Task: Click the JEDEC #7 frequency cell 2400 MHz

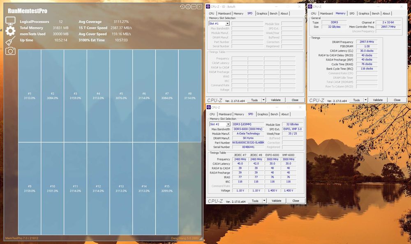Action: [240, 159]
